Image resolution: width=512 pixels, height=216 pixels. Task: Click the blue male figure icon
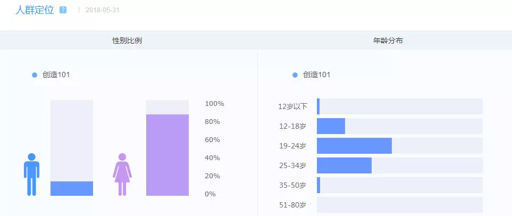[31, 175]
